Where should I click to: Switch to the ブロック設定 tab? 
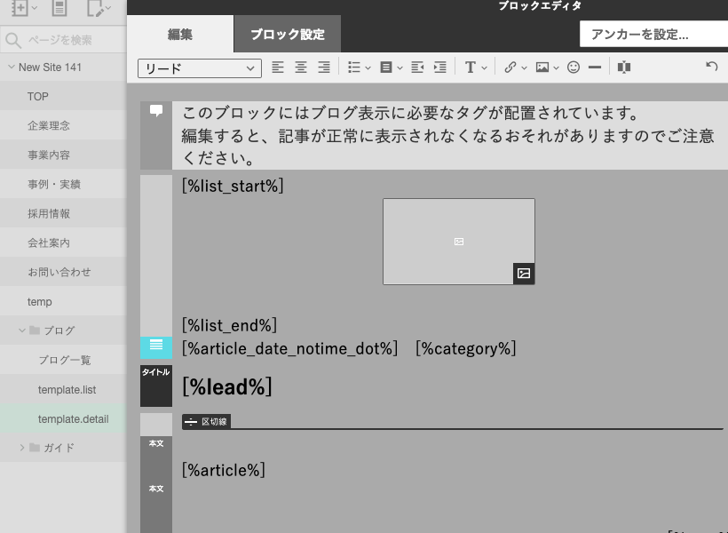288,34
